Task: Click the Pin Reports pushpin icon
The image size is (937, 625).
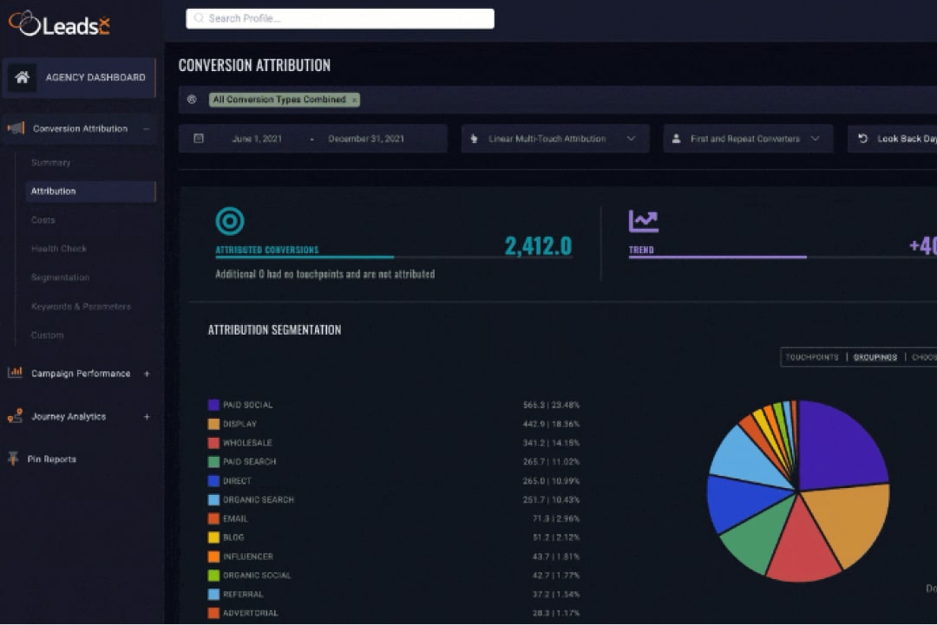Action: tap(13, 459)
